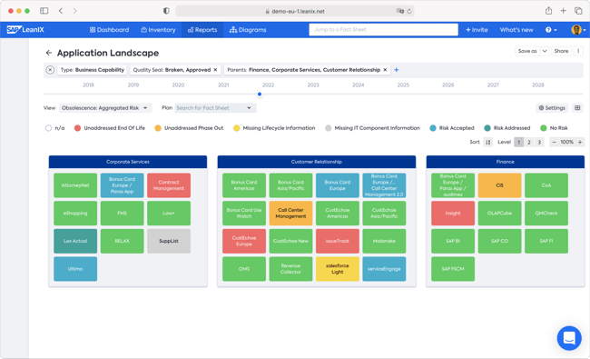The image size is (590, 359).
Task: Click the Sort order icon
Action: [488, 142]
